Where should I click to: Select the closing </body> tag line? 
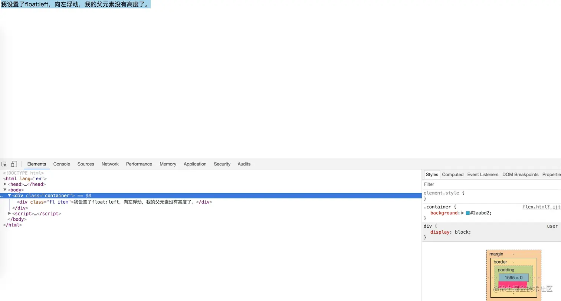pyautogui.click(x=17, y=219)
